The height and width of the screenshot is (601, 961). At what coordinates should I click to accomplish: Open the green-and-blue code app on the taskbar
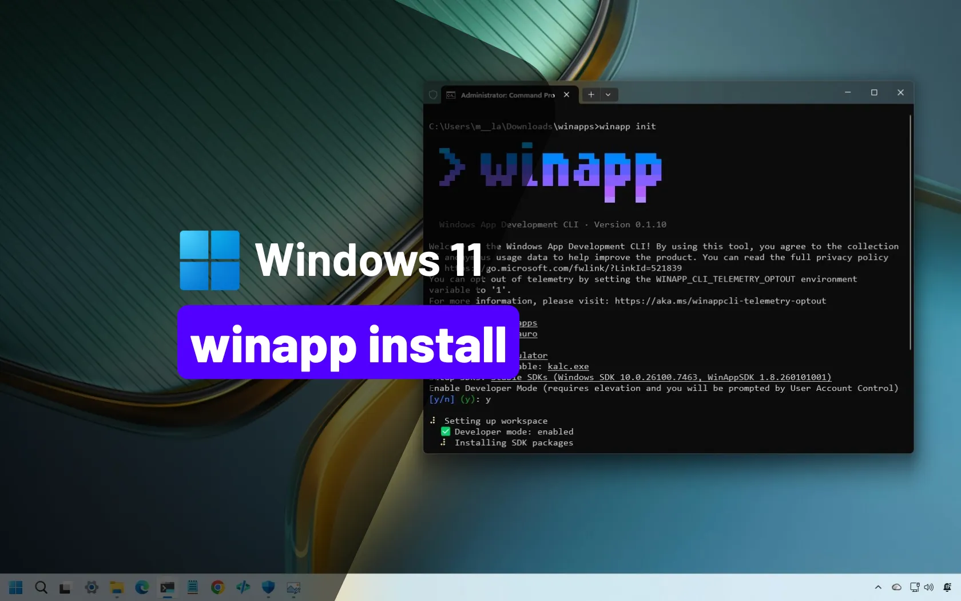pyautogui.click(x=243, y=587)
